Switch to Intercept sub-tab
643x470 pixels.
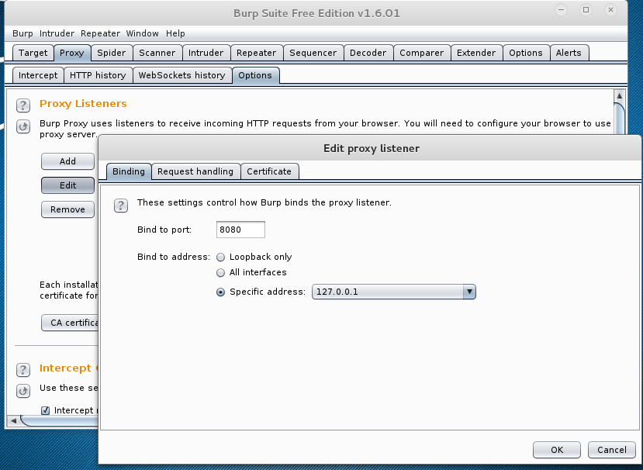38,75
